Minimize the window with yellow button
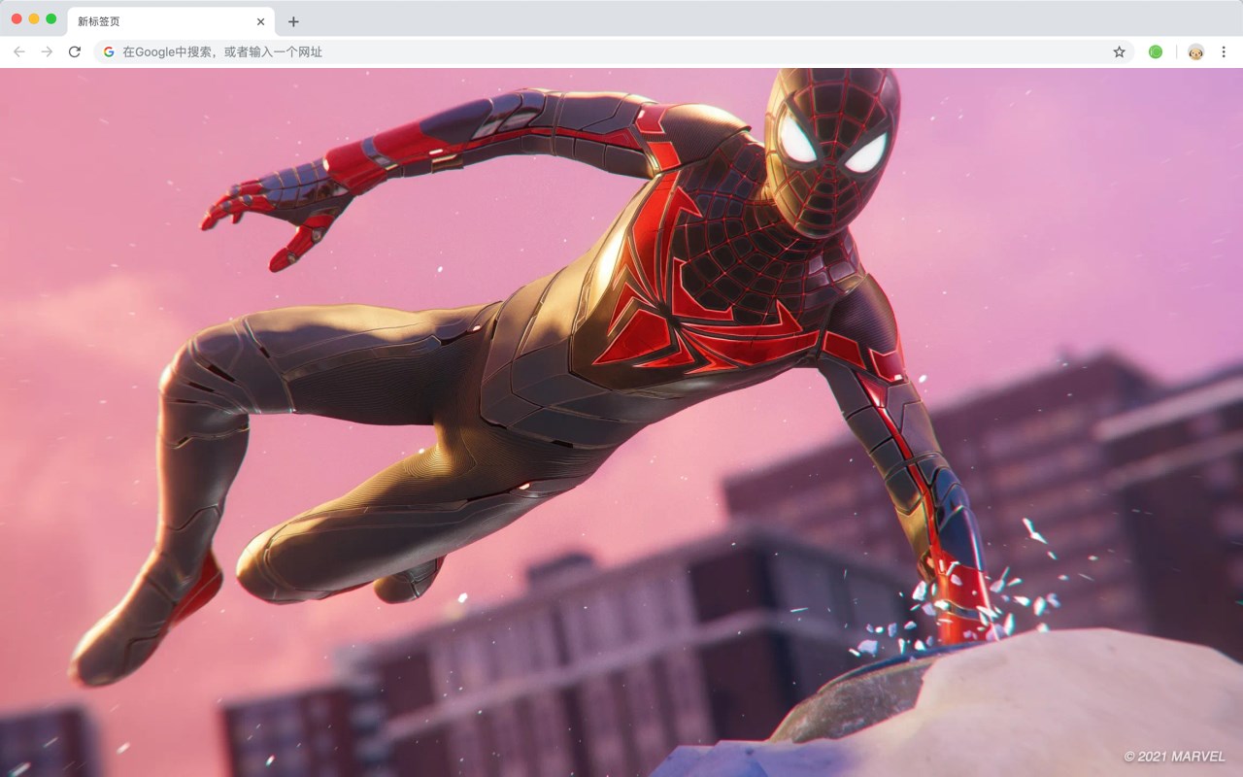Viewport: 1243px width, 777px height. pos(34,18)
